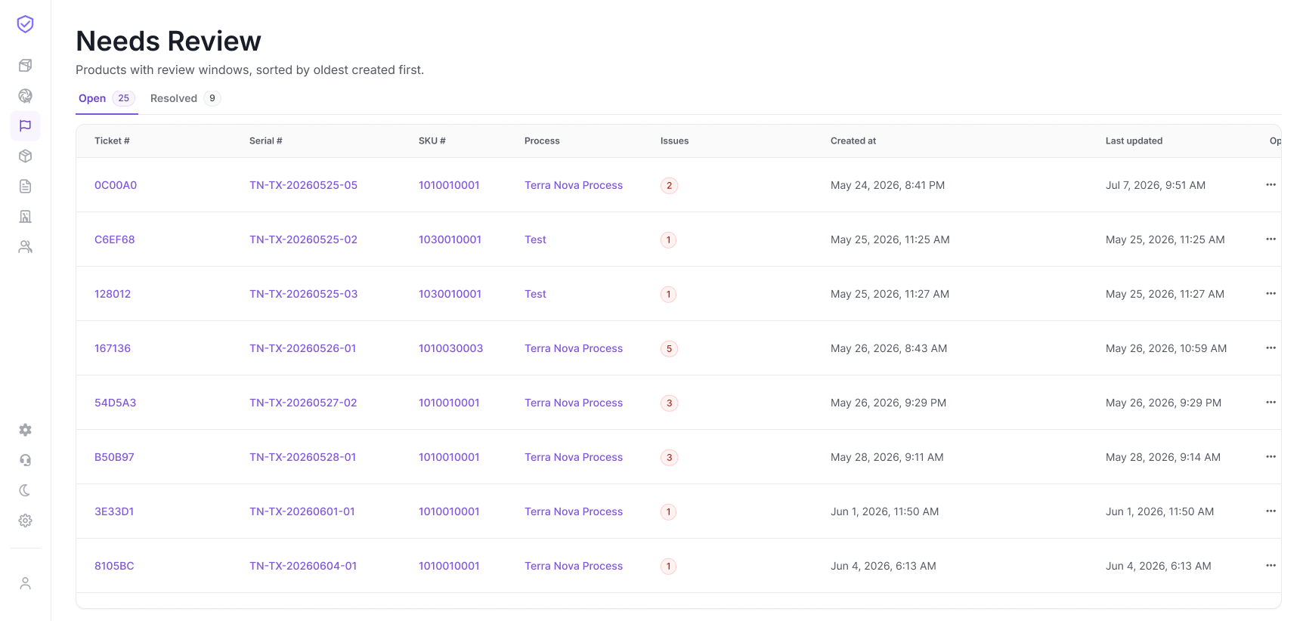1306x621 pixels.
Task: Open ticket 54D5A3
Action: 115,403
